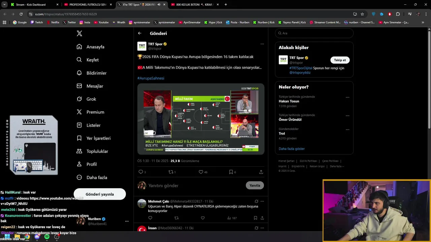Share Mehmet Çakı's comment
Screen dimensions: 431x242
click(262, 218)
